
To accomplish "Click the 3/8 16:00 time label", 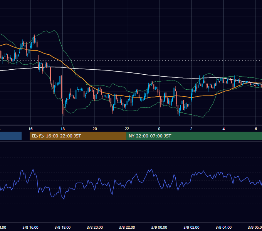I will 30,227.
